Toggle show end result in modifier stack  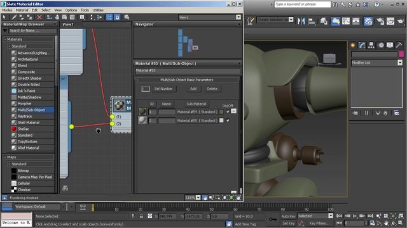coord(366,113)
